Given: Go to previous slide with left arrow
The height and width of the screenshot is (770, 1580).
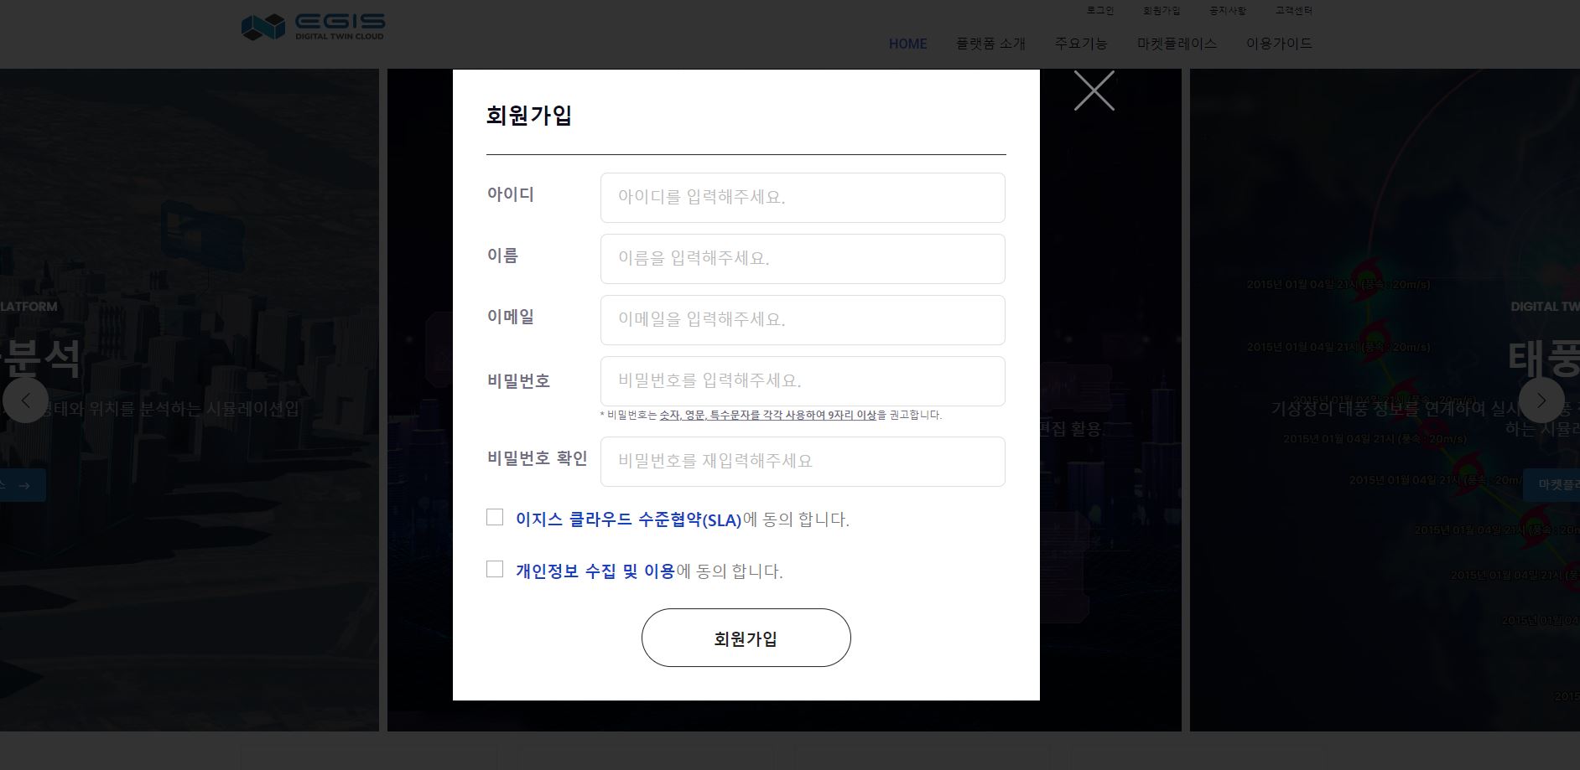Looking at the screenshot, I should pyautogui.click(x=25, y=401).
